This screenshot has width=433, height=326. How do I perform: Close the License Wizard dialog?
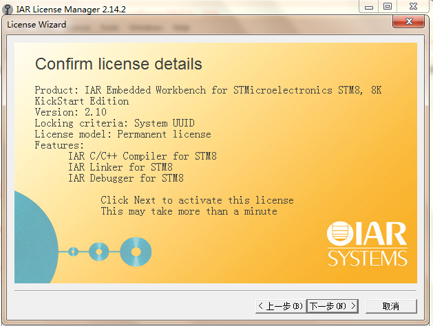pos(408,21)
